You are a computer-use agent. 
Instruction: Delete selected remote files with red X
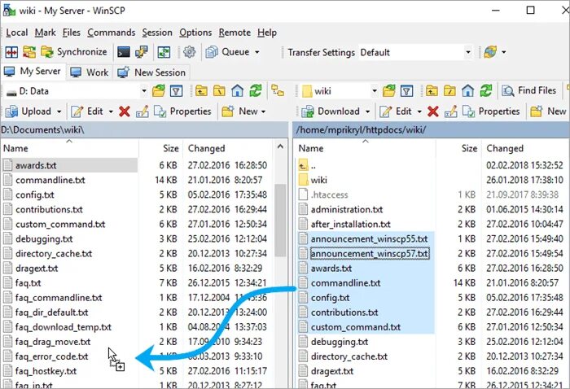click(x=432, y=111)
